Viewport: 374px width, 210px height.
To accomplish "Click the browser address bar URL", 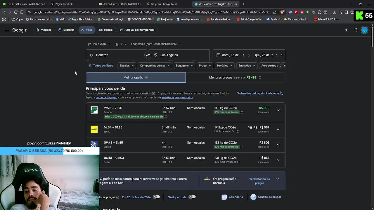I will click(x=152, y=12).
